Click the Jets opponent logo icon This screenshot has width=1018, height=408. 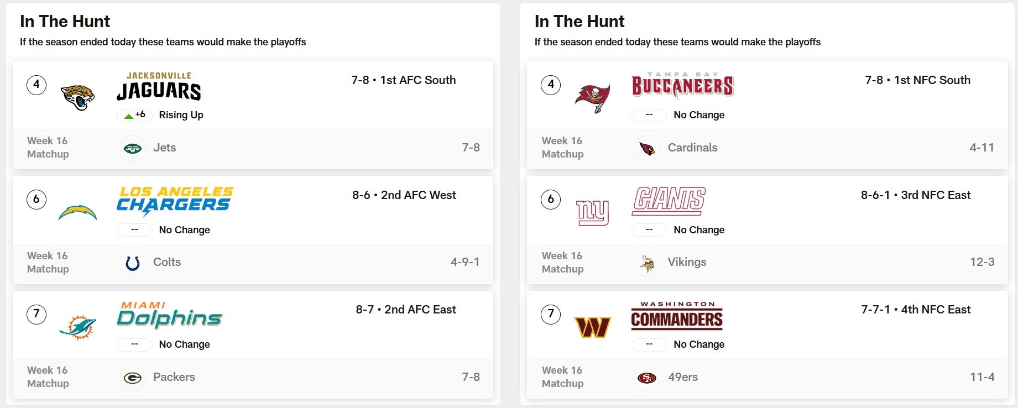(133, 148)
